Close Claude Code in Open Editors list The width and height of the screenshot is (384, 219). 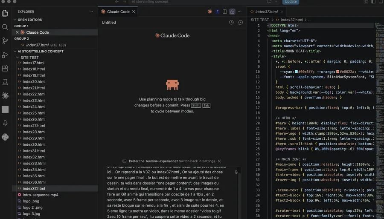coord(17,32)
